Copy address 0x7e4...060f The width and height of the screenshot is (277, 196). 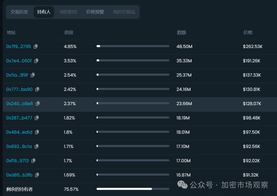(36, 61)
